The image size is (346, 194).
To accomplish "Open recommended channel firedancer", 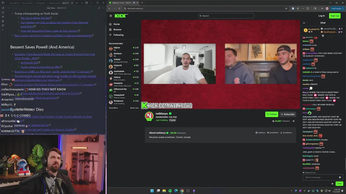I will (x=124, y=102).
